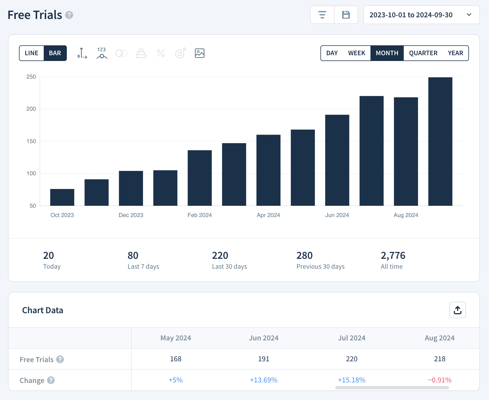Open the date range dropdown
This screenshot has height=400, width=489.
(x=421, y=15)
